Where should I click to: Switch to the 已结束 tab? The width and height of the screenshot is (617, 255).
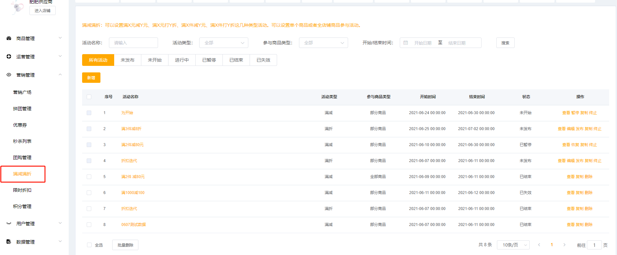236,60
